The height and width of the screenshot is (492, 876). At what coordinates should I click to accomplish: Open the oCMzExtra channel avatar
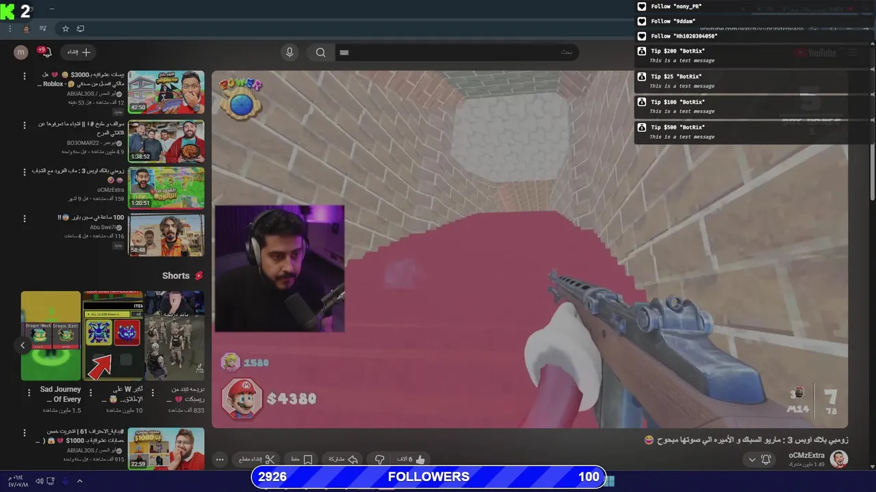tap(839, 459)
